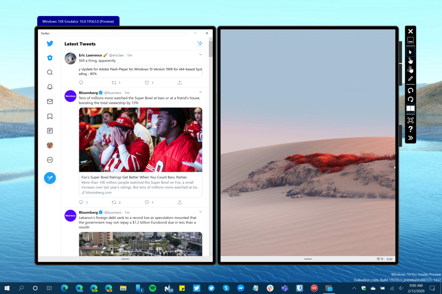
Task: Toggle fit-to-screen in the emulator toolbar
Action: click(410, 120)
